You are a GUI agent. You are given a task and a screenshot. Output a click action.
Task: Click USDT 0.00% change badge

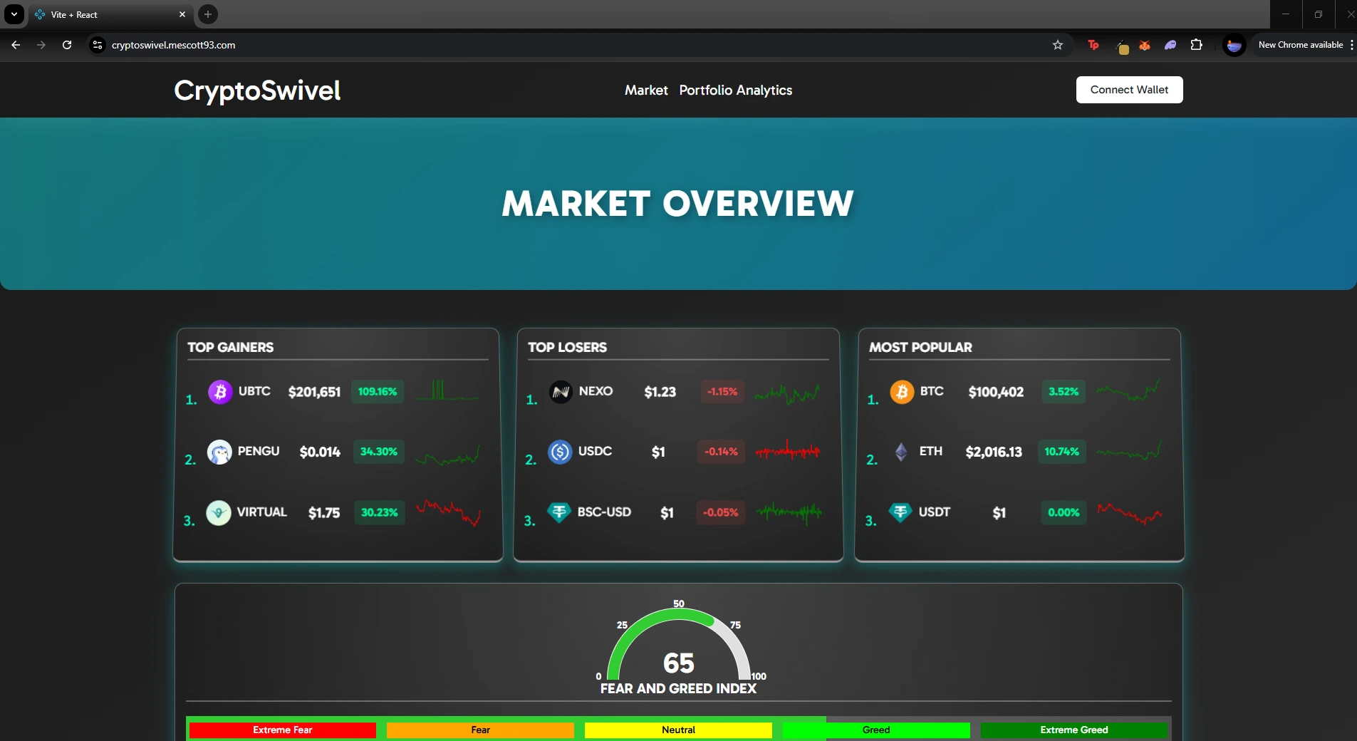tap(1064, 512)
